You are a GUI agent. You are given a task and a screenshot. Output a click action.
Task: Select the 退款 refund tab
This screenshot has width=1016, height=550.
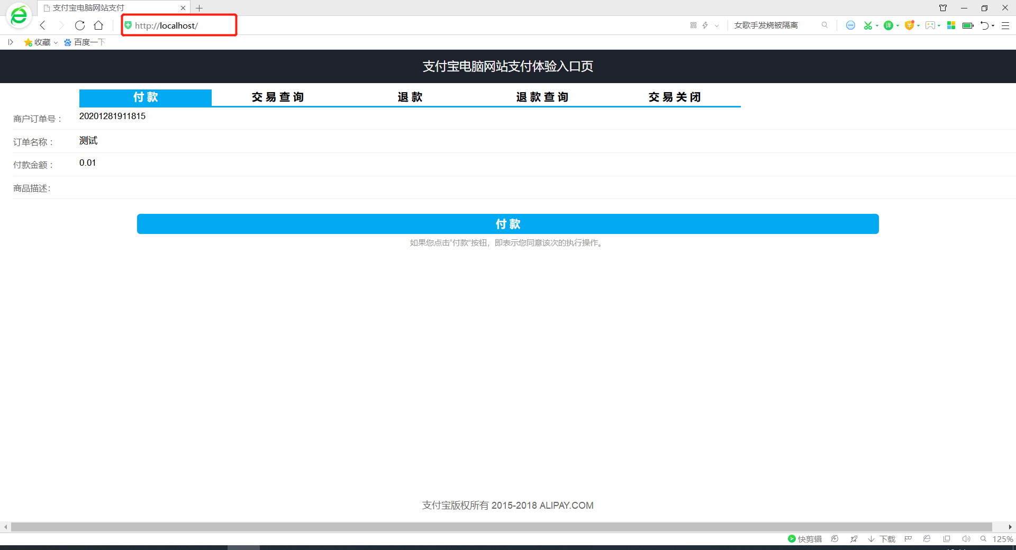click(x=409, y=97)
